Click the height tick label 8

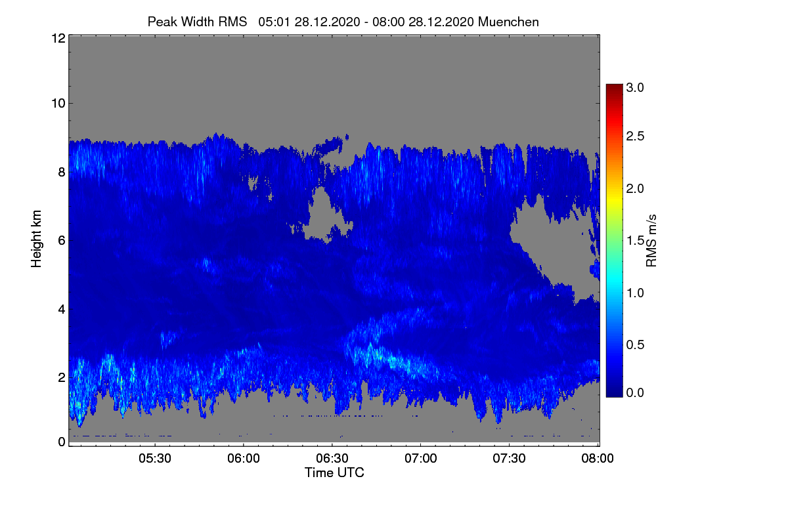pyautogui.click(x=61, y=172)
